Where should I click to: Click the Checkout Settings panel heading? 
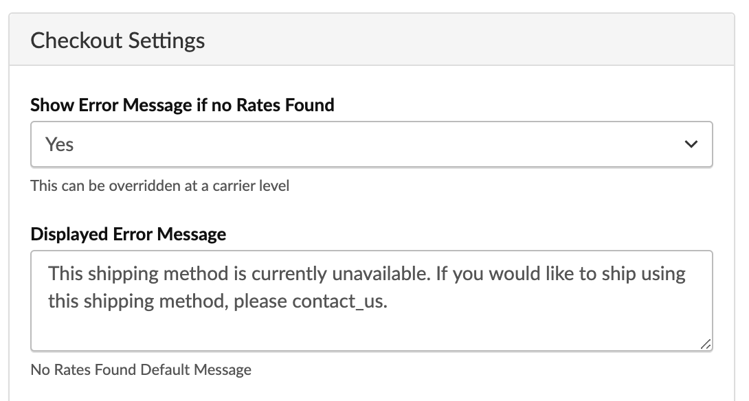(x=118, y=40)
